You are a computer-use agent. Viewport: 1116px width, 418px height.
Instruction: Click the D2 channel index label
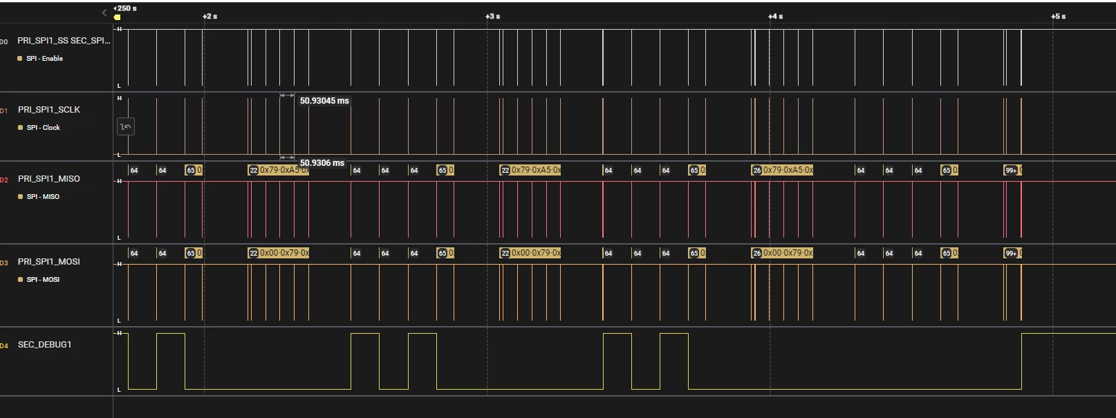[4, 180]
